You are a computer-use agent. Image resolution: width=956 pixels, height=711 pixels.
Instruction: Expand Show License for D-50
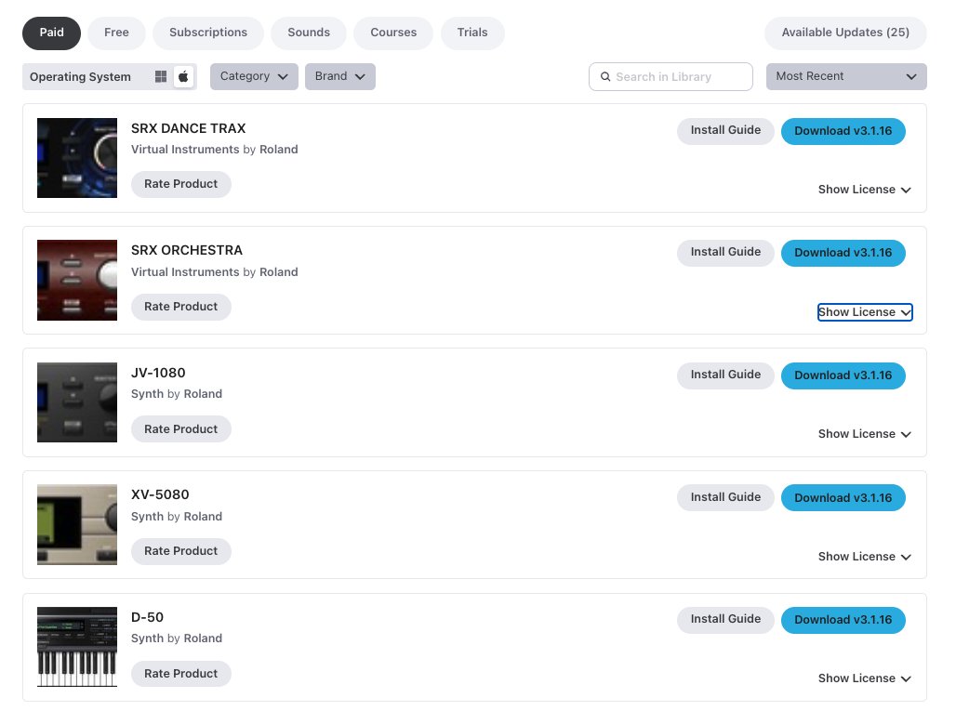pos(865,678)
